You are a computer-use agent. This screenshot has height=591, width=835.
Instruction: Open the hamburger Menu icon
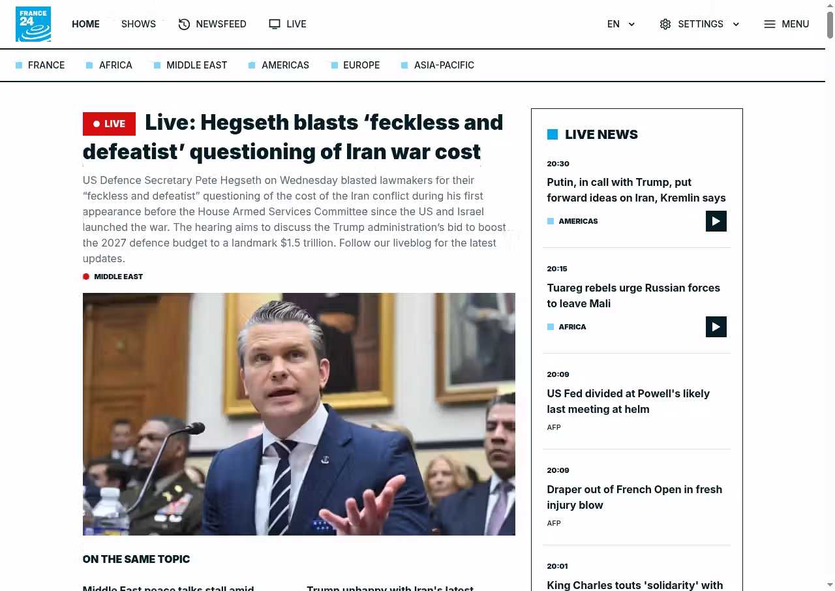(770, 24)
